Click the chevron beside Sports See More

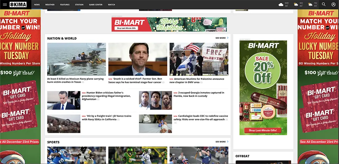click(228, 142)
